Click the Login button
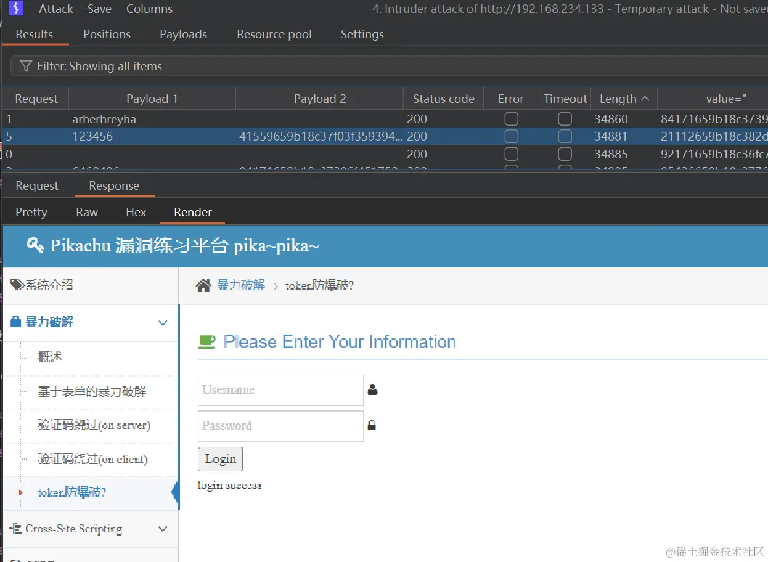The image size is (768, 562). pos(220,459)
